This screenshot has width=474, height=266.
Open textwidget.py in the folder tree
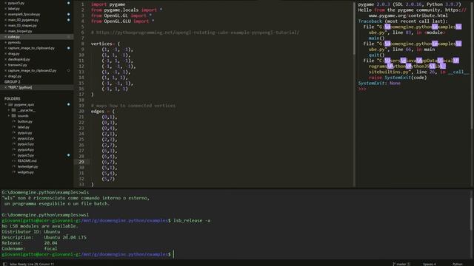coord(28,166)
